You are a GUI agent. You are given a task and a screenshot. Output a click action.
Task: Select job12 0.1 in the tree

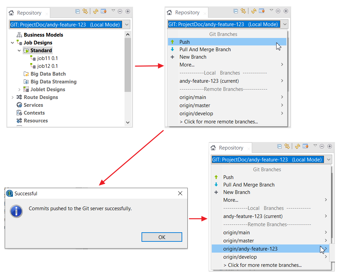tap(48, 66)
